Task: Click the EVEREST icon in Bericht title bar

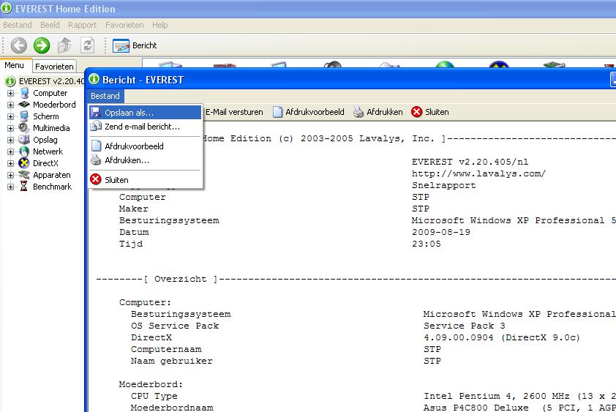Action: (x=94, y=79)
